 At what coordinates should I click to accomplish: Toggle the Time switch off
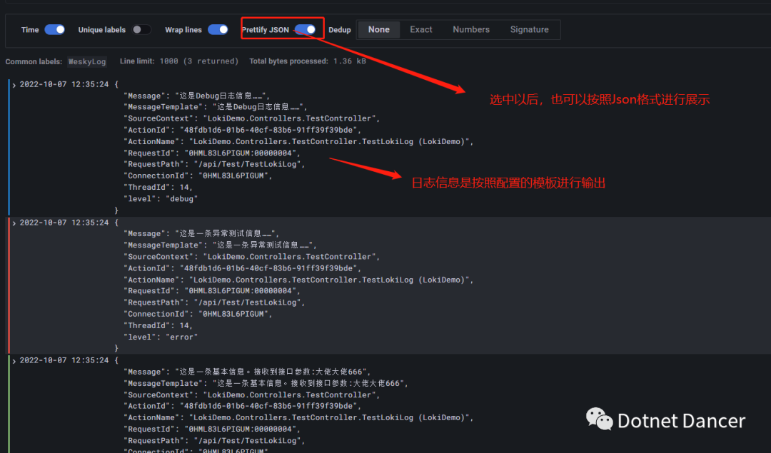pyautogui.click(x=54, y=30)
